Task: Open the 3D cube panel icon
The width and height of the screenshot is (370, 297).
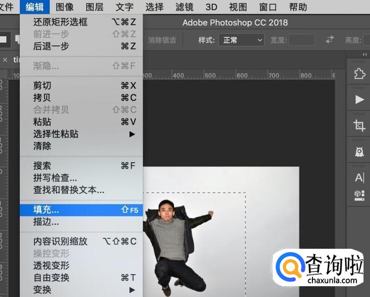Action: tap(359, 193)
